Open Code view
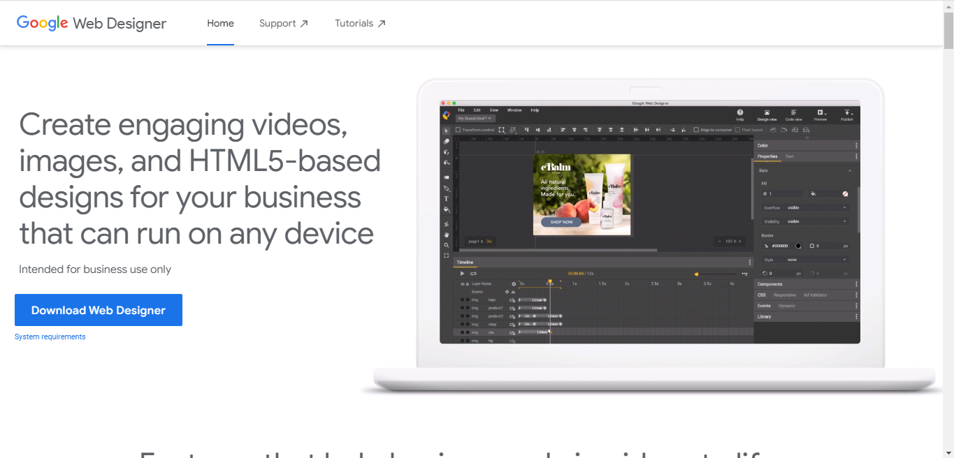This screenshot has height=458, width=954. click(x=793, y=112)
